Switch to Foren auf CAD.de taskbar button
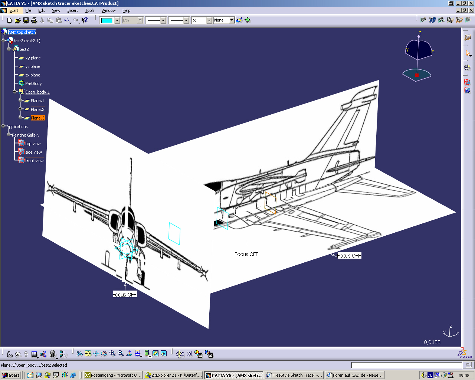The width and height of the screenshot is (475, 380). (354, 375)
